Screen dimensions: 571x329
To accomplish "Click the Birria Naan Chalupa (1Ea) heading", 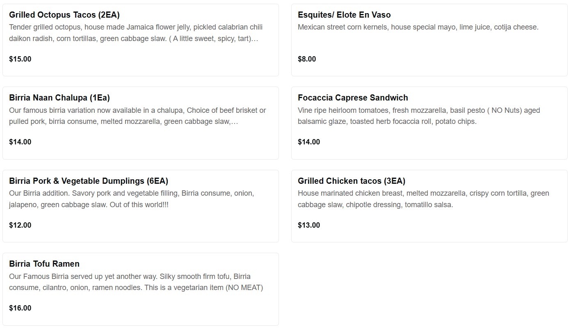I will click(59, 98).
